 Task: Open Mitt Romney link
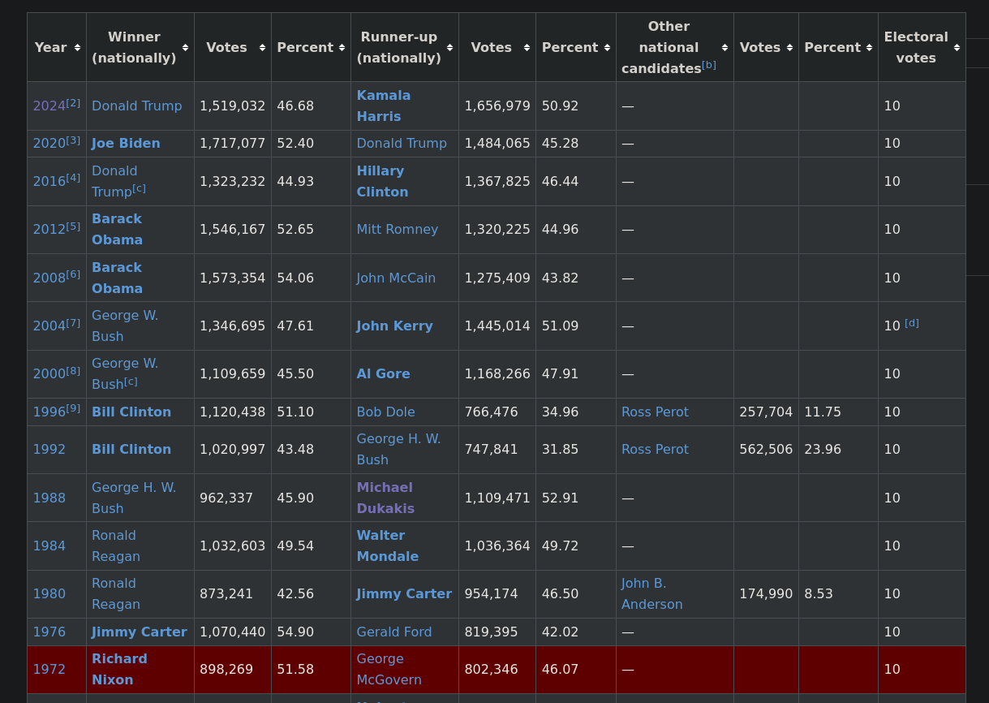398,230
